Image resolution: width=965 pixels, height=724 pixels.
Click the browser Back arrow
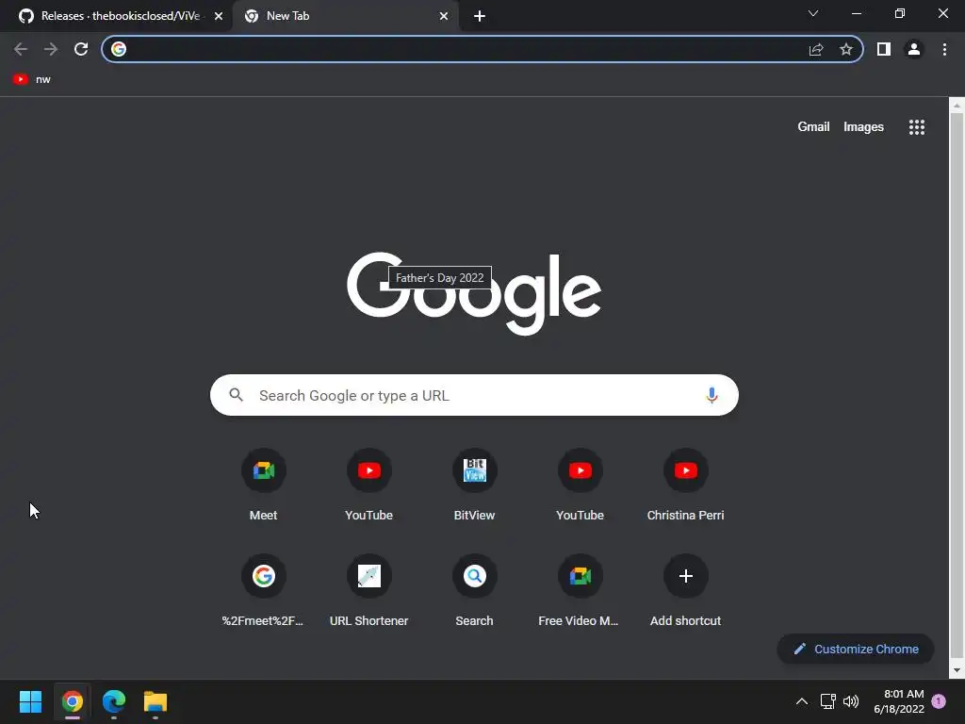[21, 49]
